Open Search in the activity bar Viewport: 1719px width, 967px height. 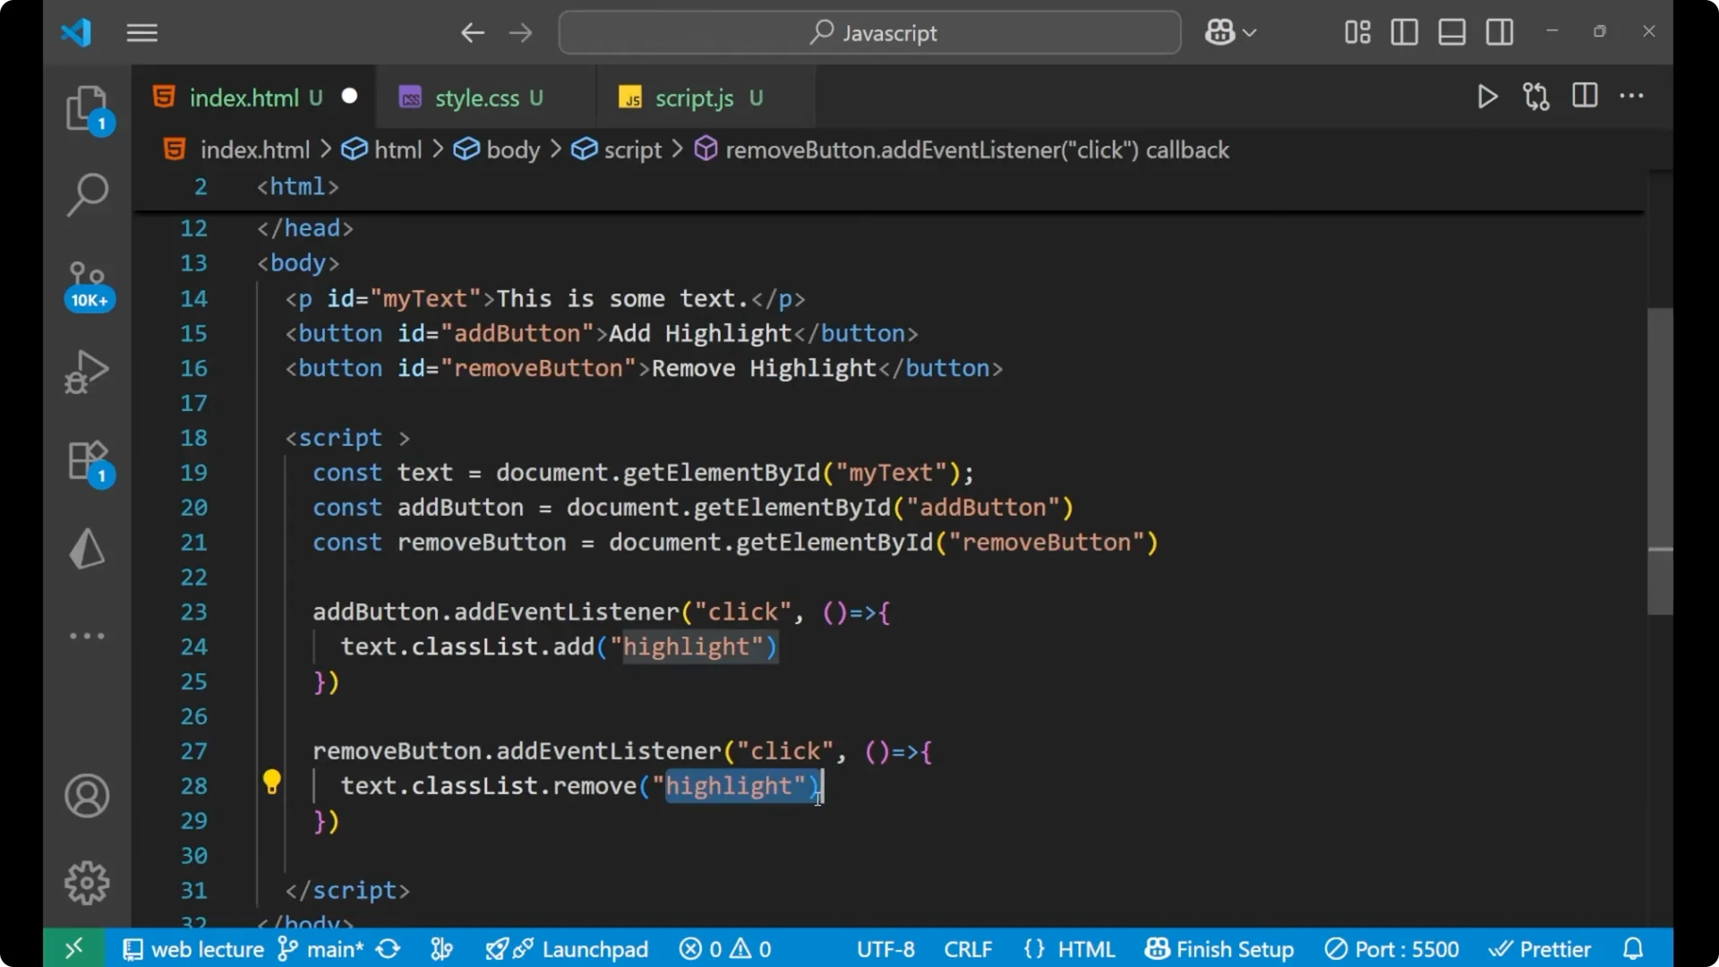pyautogui.click(x=87, y=193)
